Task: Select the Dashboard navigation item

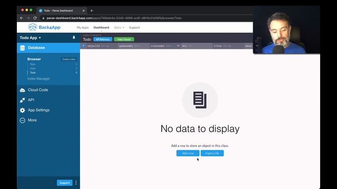Action: coord(101,28)
